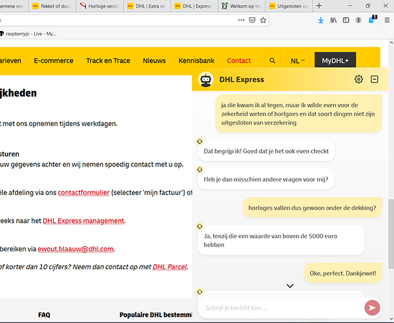
Task: Click the reply 'Dat begrijp ik! Goed dat je het ook even checkt'
Action: tap(266, 151)
